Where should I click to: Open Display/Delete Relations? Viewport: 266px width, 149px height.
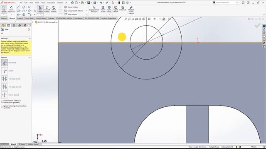click(x=94, y=9)
